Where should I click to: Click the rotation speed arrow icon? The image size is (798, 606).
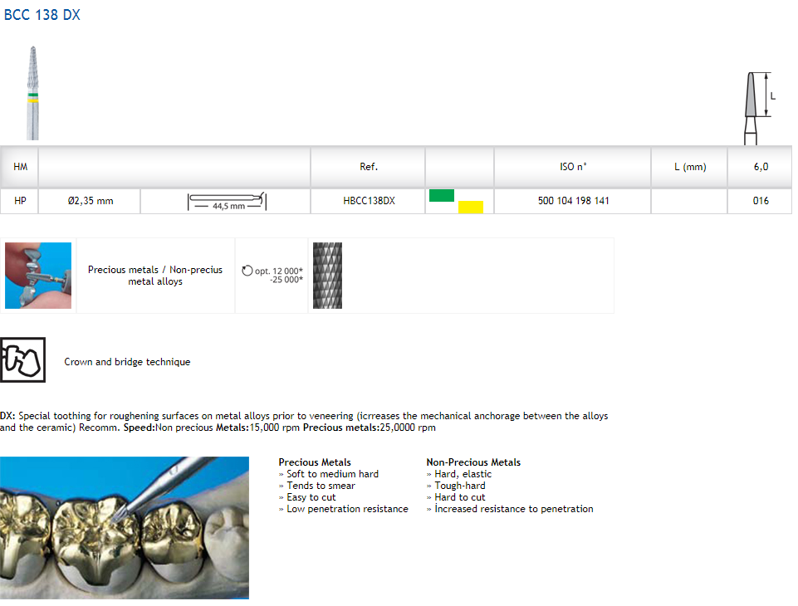click(x=247, y=271)
